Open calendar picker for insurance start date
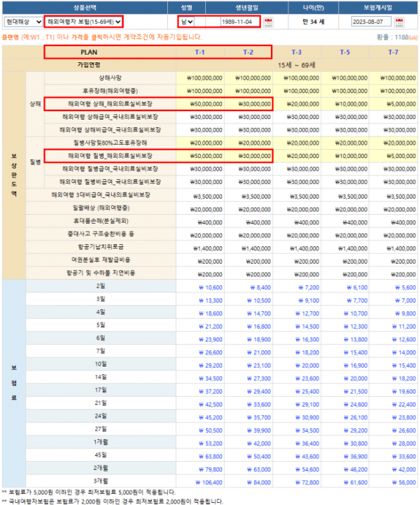This screenshot has height=505, width=420. (399, 22)
